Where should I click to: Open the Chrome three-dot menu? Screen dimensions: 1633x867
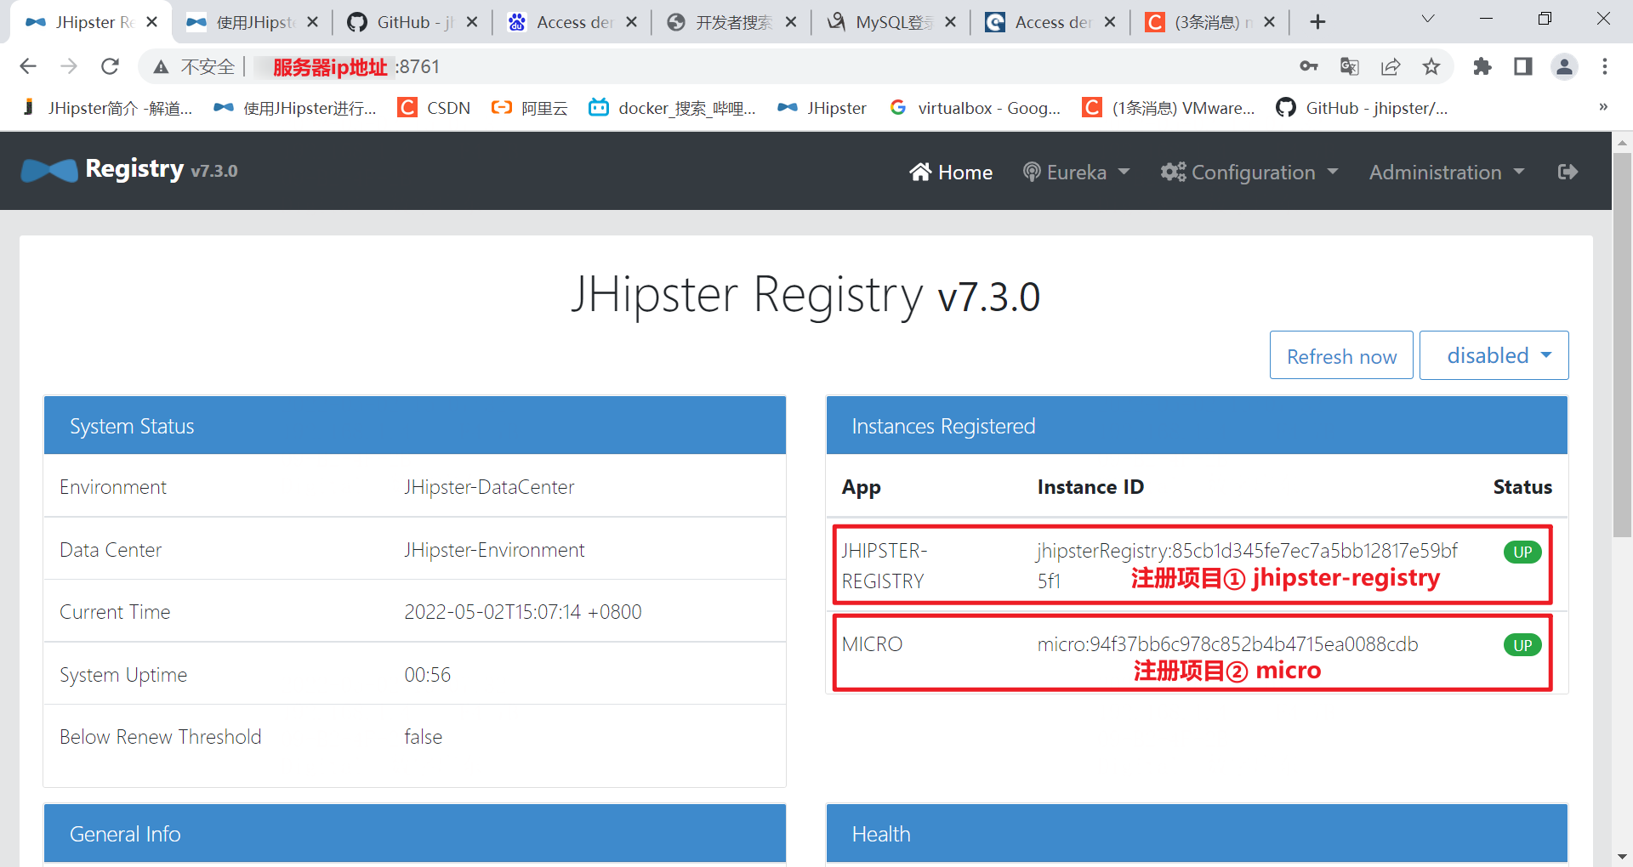click(1605, 66)
